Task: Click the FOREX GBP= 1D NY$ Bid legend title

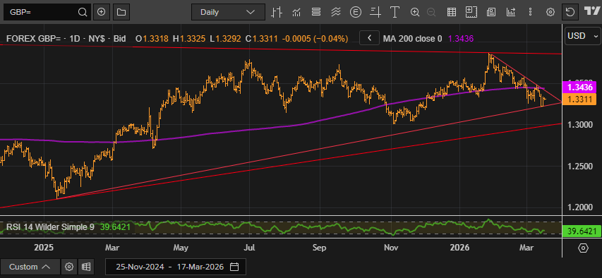Action: 66,38
